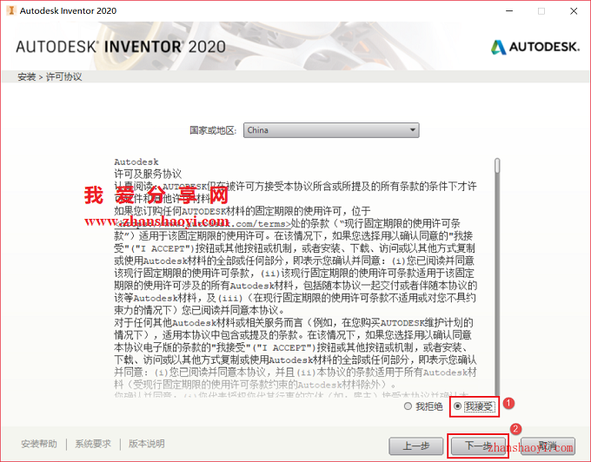Viewport: 591px width, 462px height.
Task: Click the 取消 (Cancel) button
Action: click(548, 445)
